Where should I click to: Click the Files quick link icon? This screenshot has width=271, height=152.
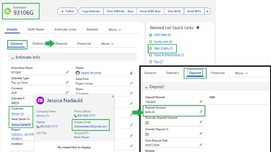pos(151,62)
